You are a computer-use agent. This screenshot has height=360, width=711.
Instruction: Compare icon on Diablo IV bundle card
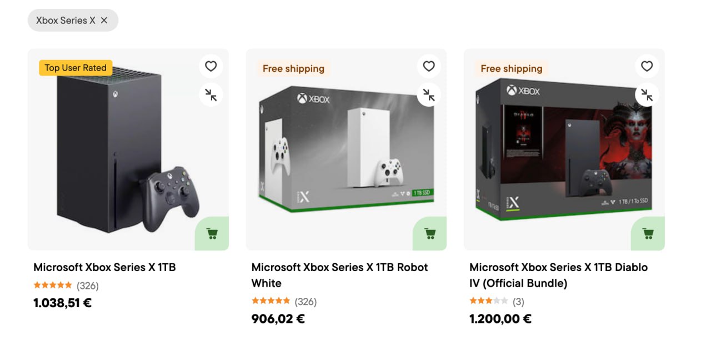tap(647, 95)
